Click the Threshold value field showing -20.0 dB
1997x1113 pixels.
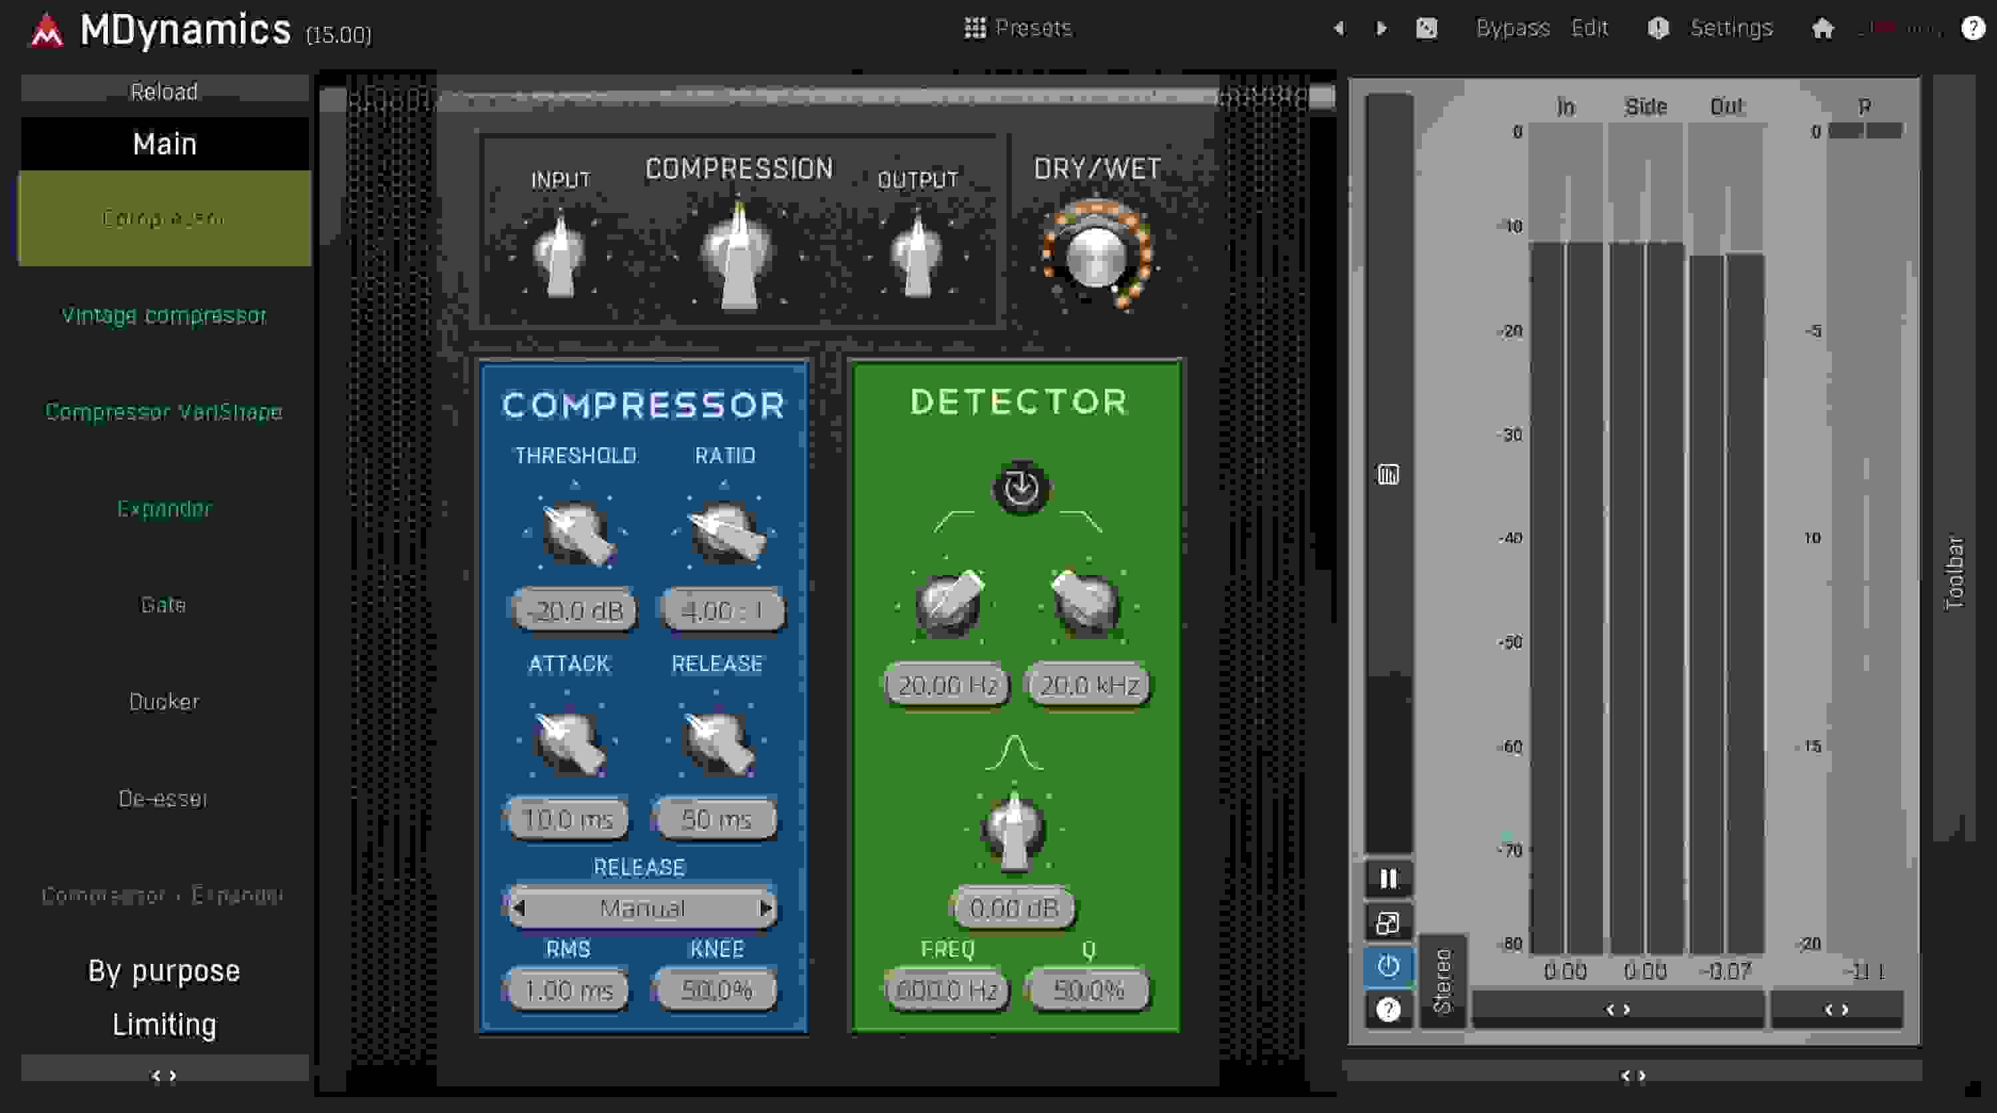574,610
